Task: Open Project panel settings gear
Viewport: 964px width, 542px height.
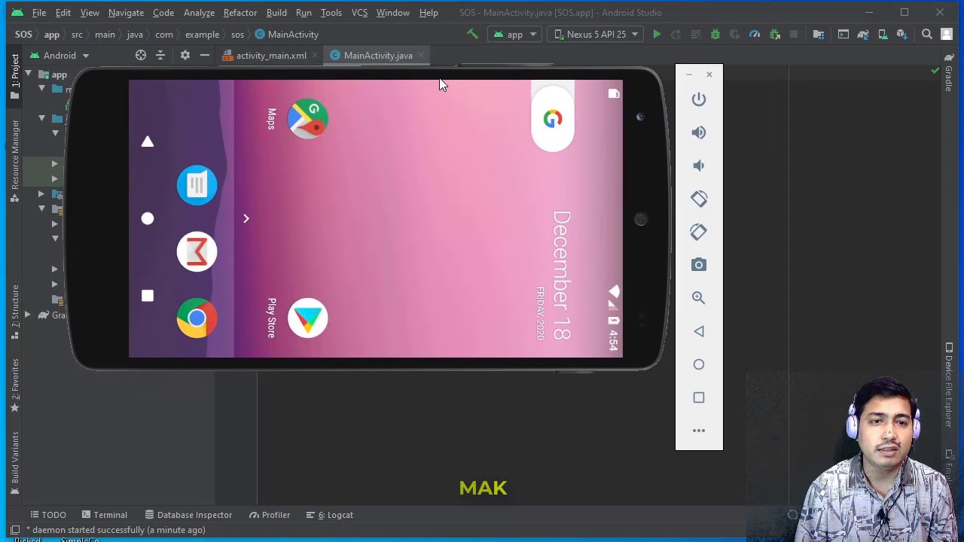Action: tap(185, 55)
